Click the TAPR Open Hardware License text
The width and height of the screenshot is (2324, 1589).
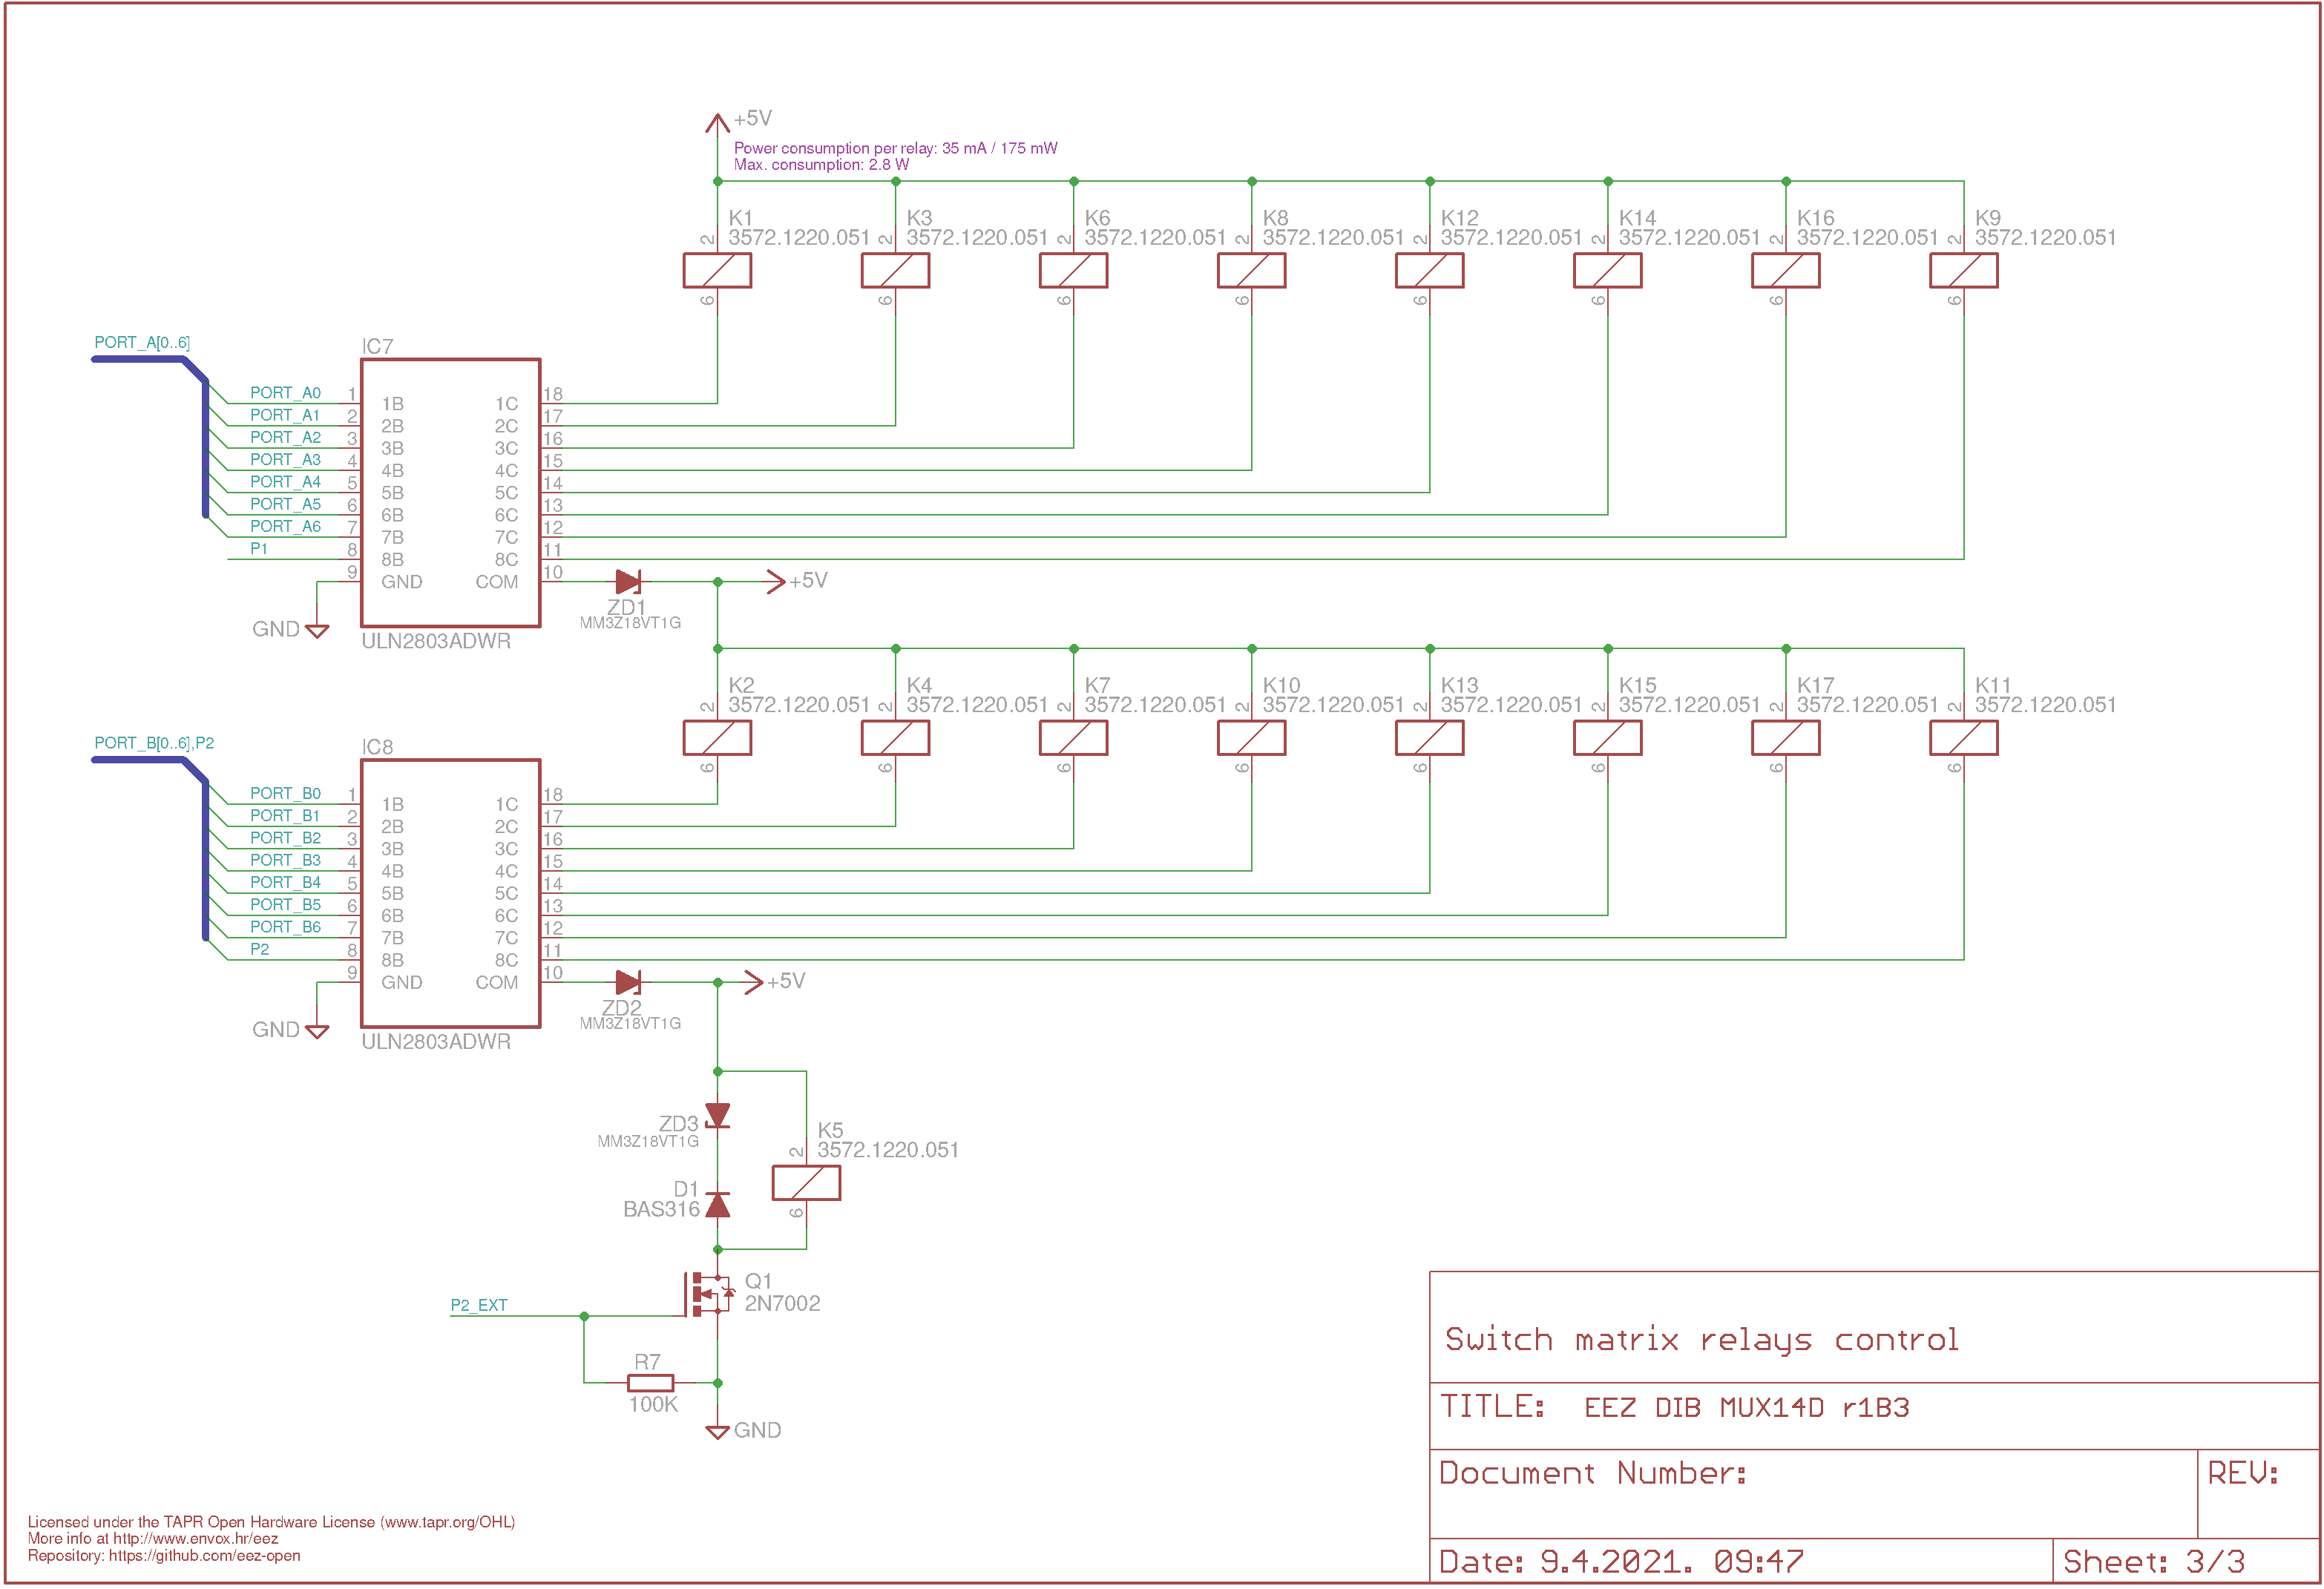(271, 1522)
